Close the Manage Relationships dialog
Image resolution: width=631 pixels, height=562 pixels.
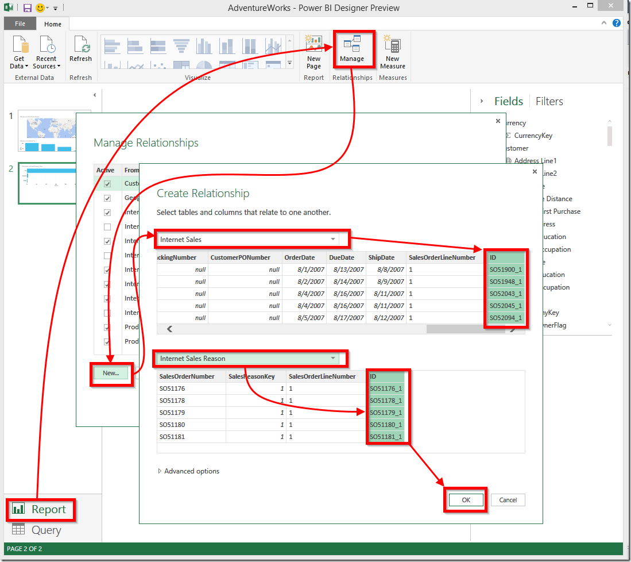[498, 121]
